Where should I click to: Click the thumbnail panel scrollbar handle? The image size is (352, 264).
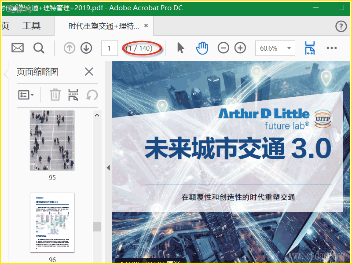[x=97, y=227]
